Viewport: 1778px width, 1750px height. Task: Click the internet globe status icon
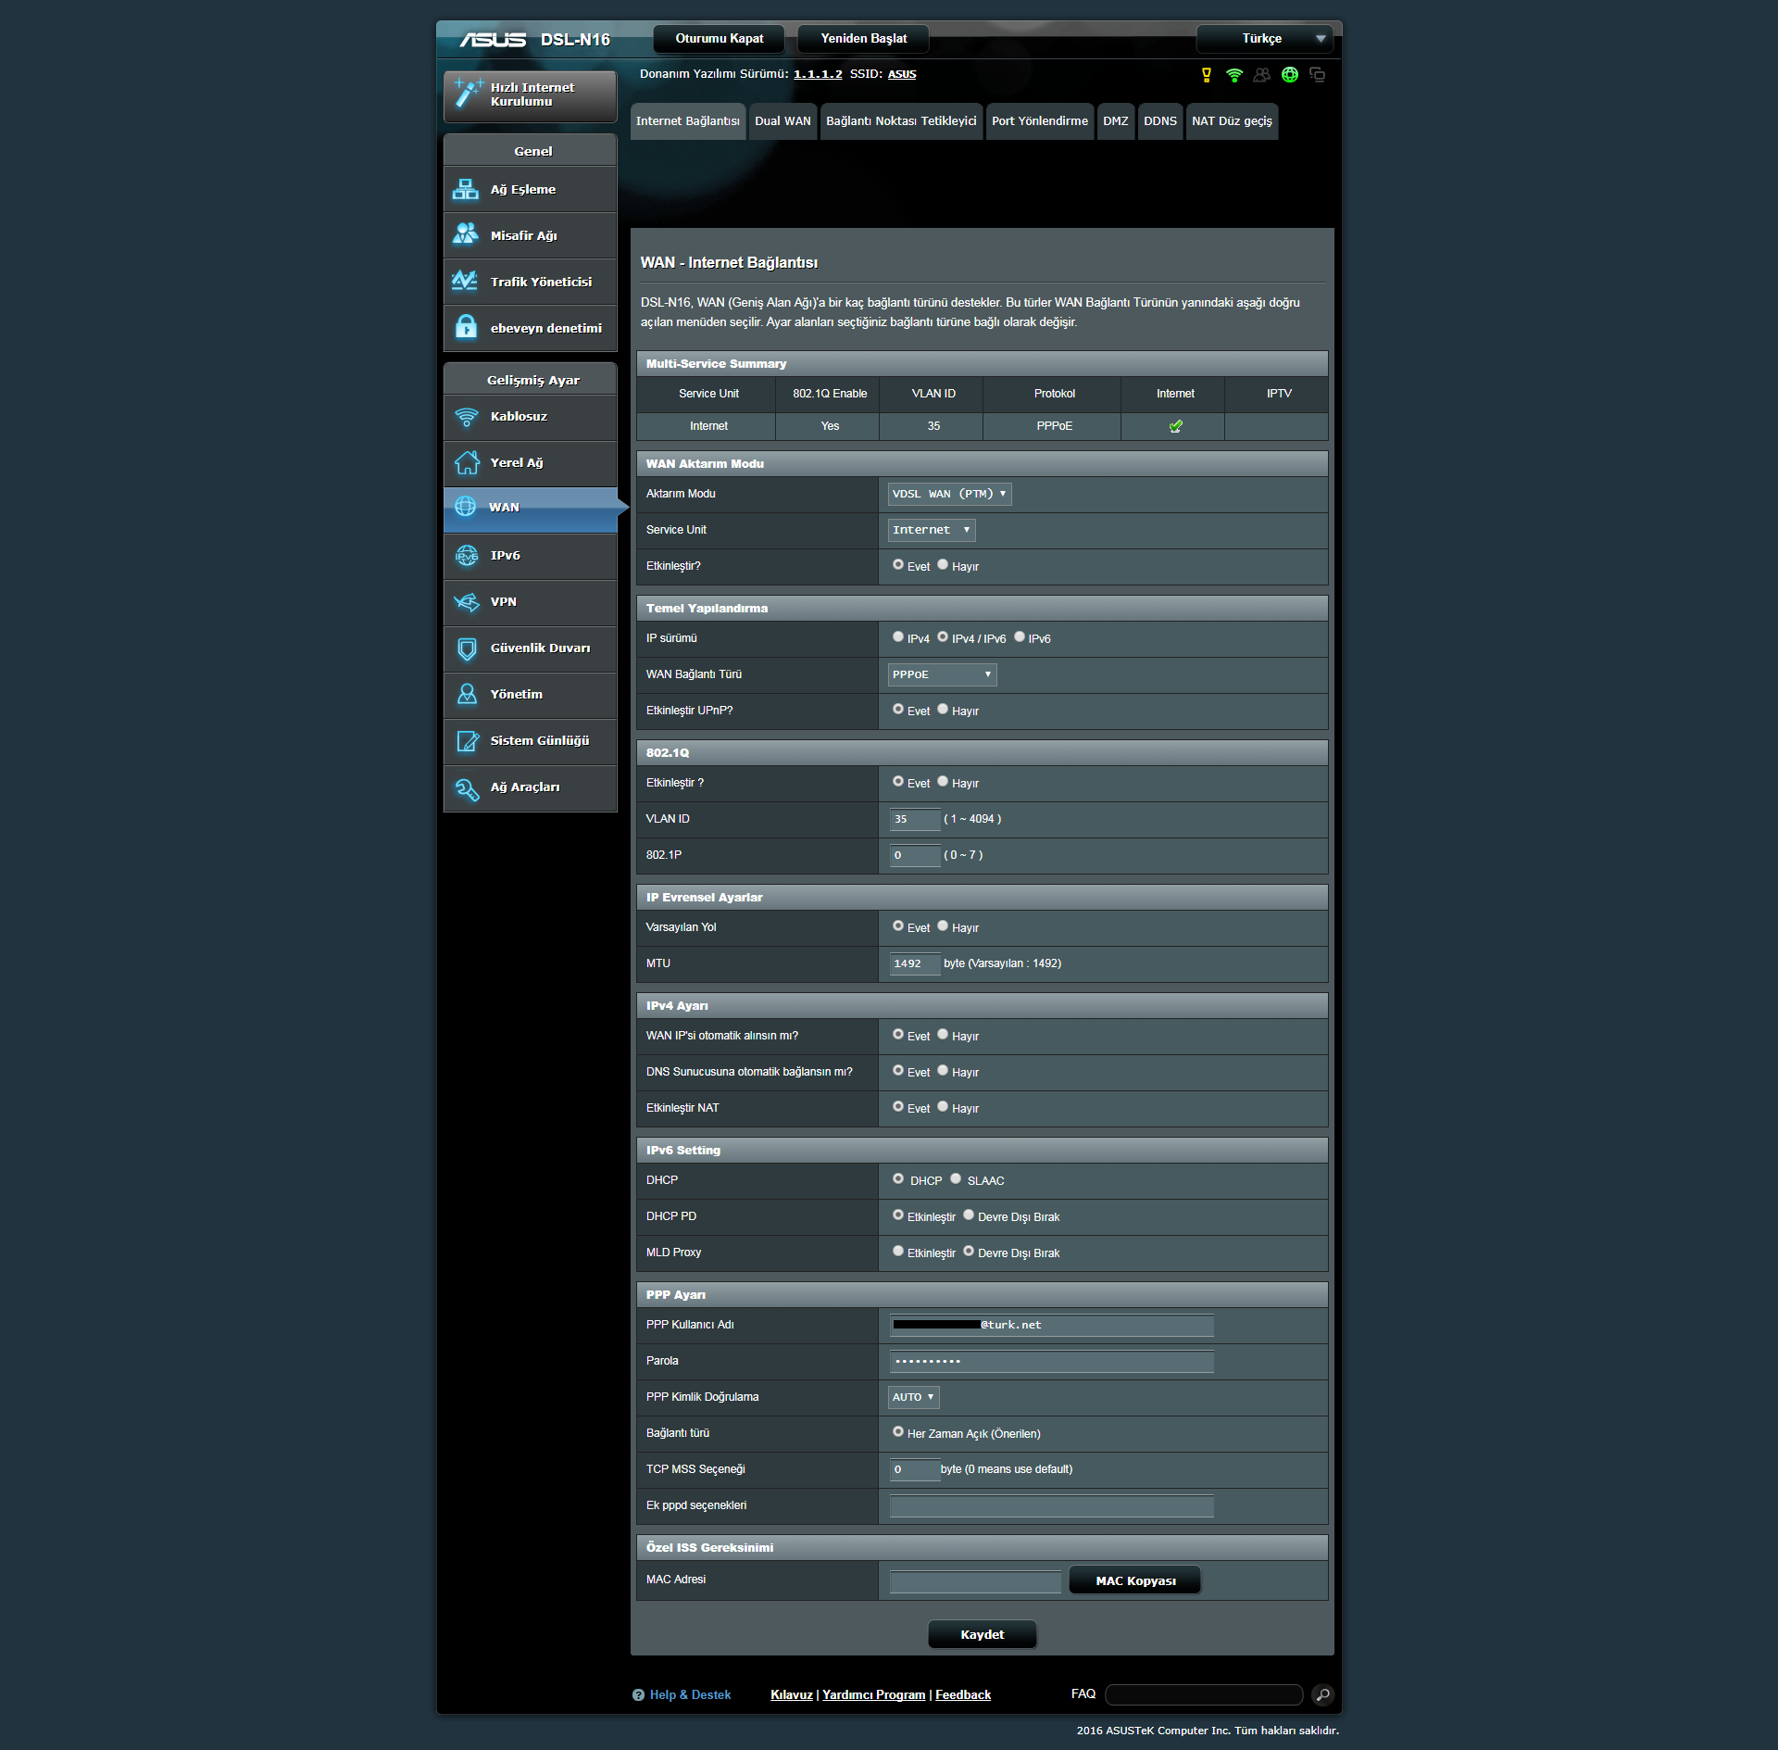tap(1289, 75)
